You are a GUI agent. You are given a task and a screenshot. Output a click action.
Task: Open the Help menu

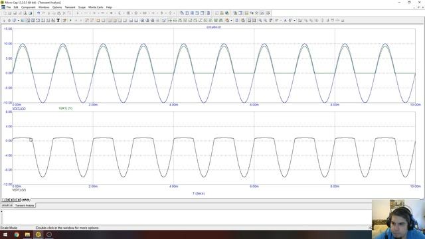pyautogui.click(x=109, y=7)
